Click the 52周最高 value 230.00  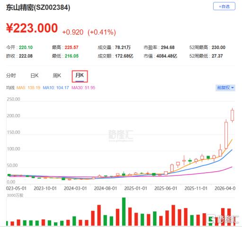(x=218, y=47)
